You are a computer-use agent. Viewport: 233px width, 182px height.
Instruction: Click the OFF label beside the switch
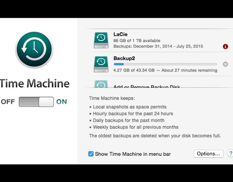coord(8,102)
